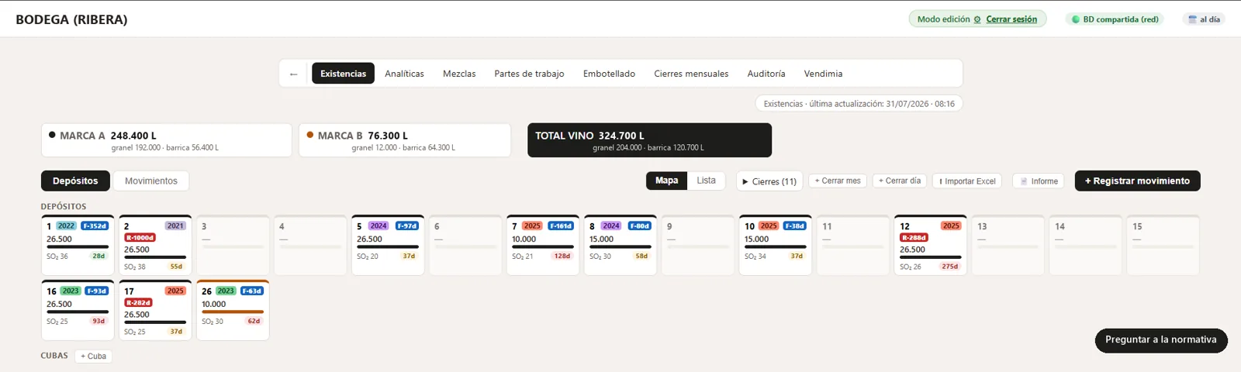Click fill level bar of deposit 26
This screenshot has height=372, width=1241.
point(233,312)
